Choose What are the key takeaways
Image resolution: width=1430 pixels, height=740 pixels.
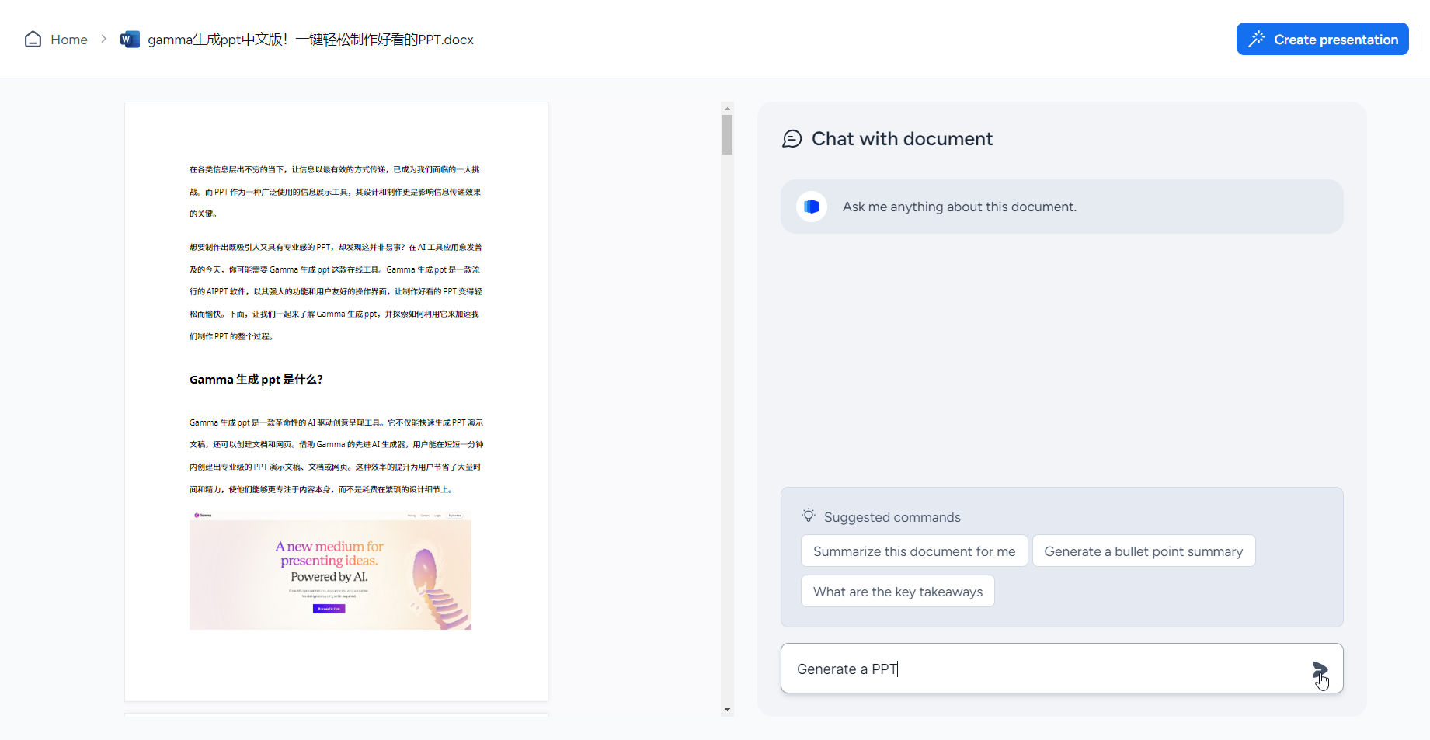897,591
